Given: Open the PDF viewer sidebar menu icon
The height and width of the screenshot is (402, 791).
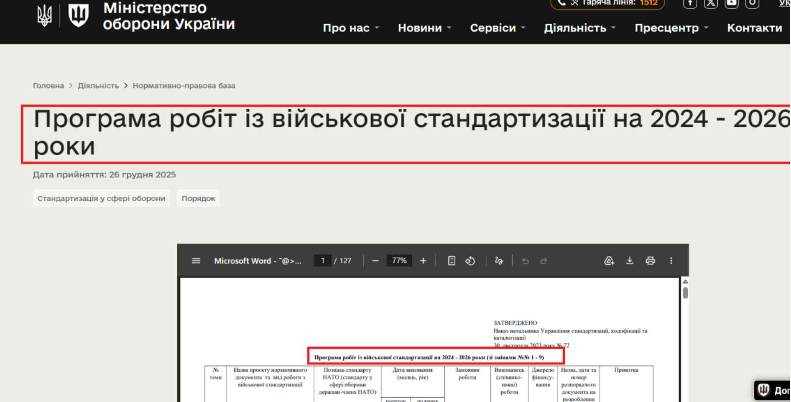Looking at the screenshot, I should tap(196, 261).
